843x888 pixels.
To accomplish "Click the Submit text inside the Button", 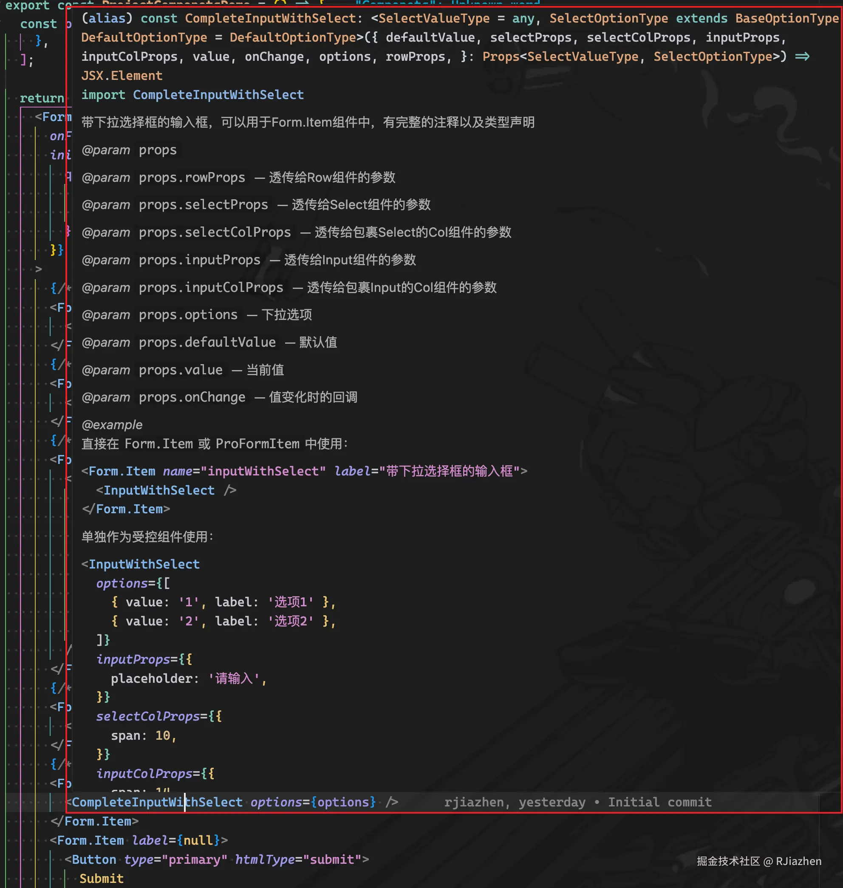I will [x=102, y=879].
